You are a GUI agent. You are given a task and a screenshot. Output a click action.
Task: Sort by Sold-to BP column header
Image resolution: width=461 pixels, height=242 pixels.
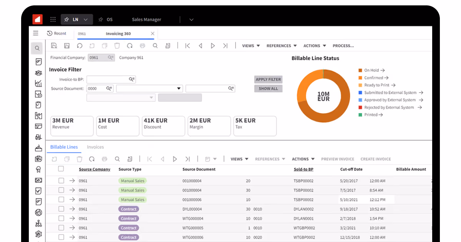click(303, 169)
